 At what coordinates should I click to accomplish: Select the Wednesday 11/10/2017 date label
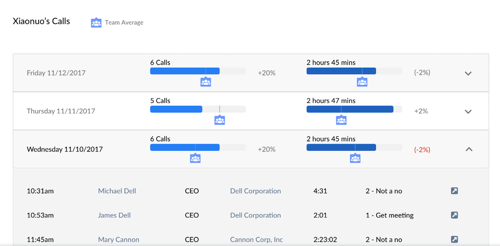click(65, 149)
